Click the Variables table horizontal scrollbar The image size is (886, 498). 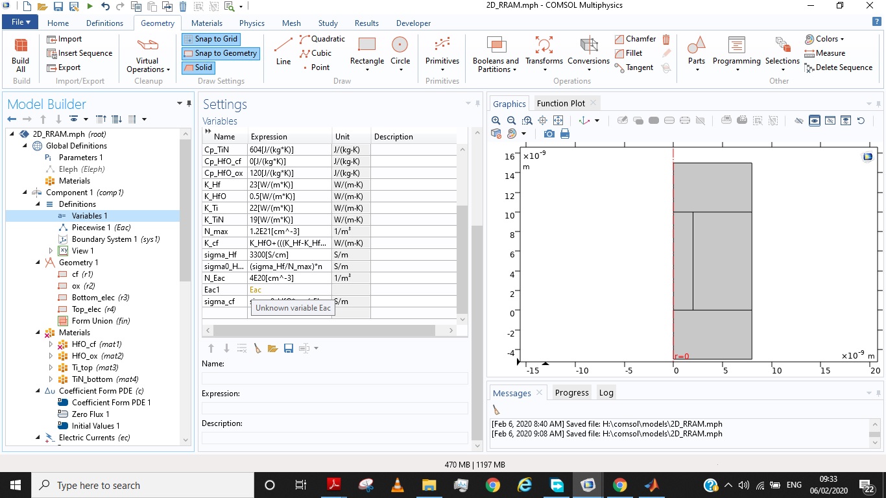coord(324,330)
